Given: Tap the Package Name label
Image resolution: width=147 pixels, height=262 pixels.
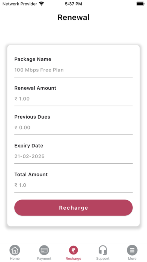Looking at the screenshot, I should click(33, 59).
